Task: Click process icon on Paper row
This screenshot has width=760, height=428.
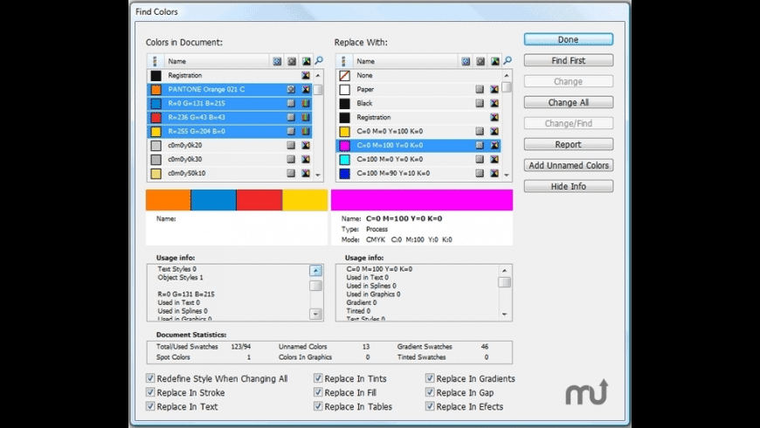Action: (x=480, y=89)
